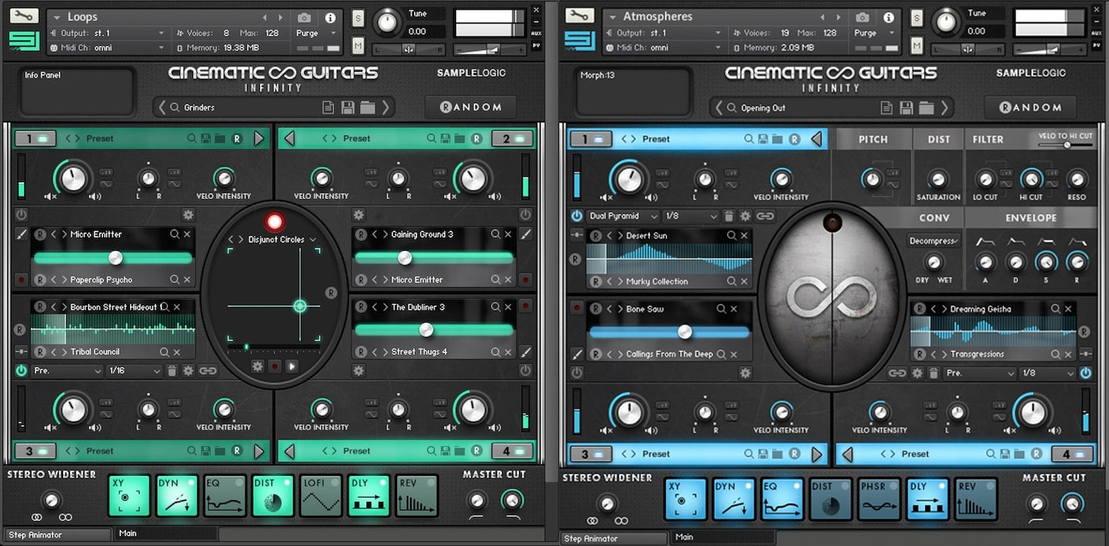Switch to Main tab in Loops
The image size is (1109, 546).
point(166,534)
